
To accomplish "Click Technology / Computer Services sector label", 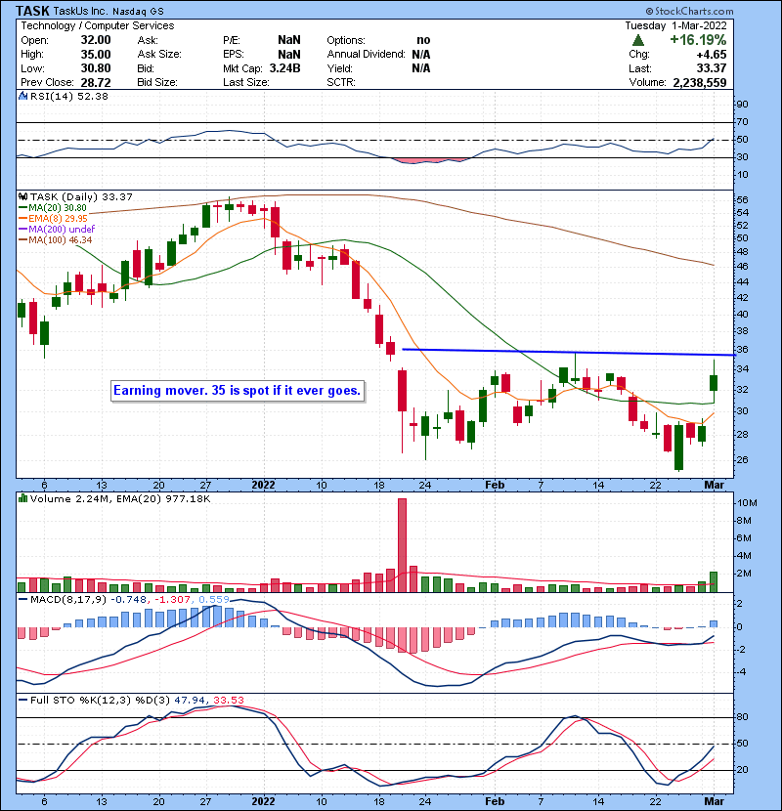I will (x=98, y=25).
